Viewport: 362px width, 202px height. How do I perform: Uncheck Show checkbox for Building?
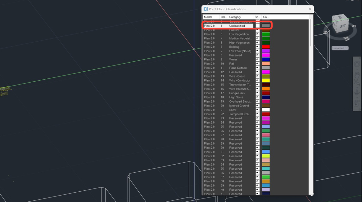[x=257, y=47]
